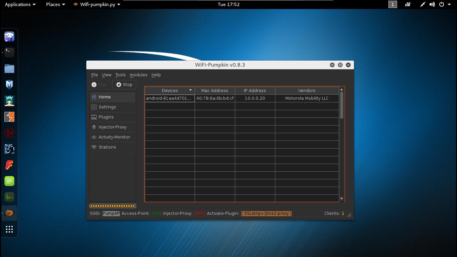The height and width of the screenshot is (257, 457).
Task: Click SSLstrip+|Dns2-proxy plugin label
Action: point(267,213)
